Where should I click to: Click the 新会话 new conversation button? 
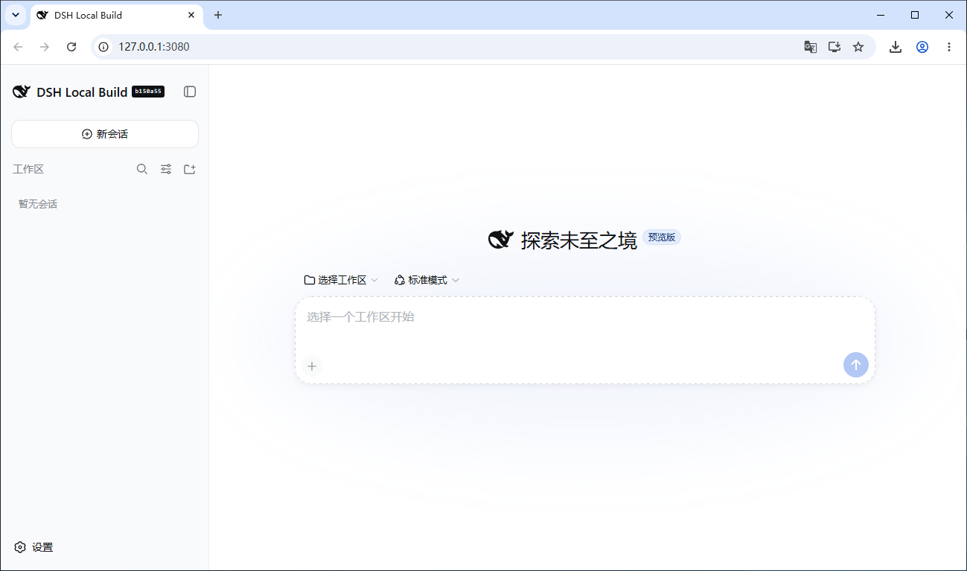pos(105,134)
